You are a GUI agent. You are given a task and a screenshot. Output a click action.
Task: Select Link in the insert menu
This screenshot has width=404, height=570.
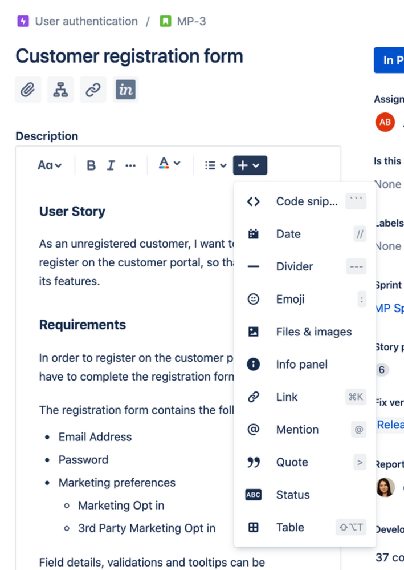(305, 397)
